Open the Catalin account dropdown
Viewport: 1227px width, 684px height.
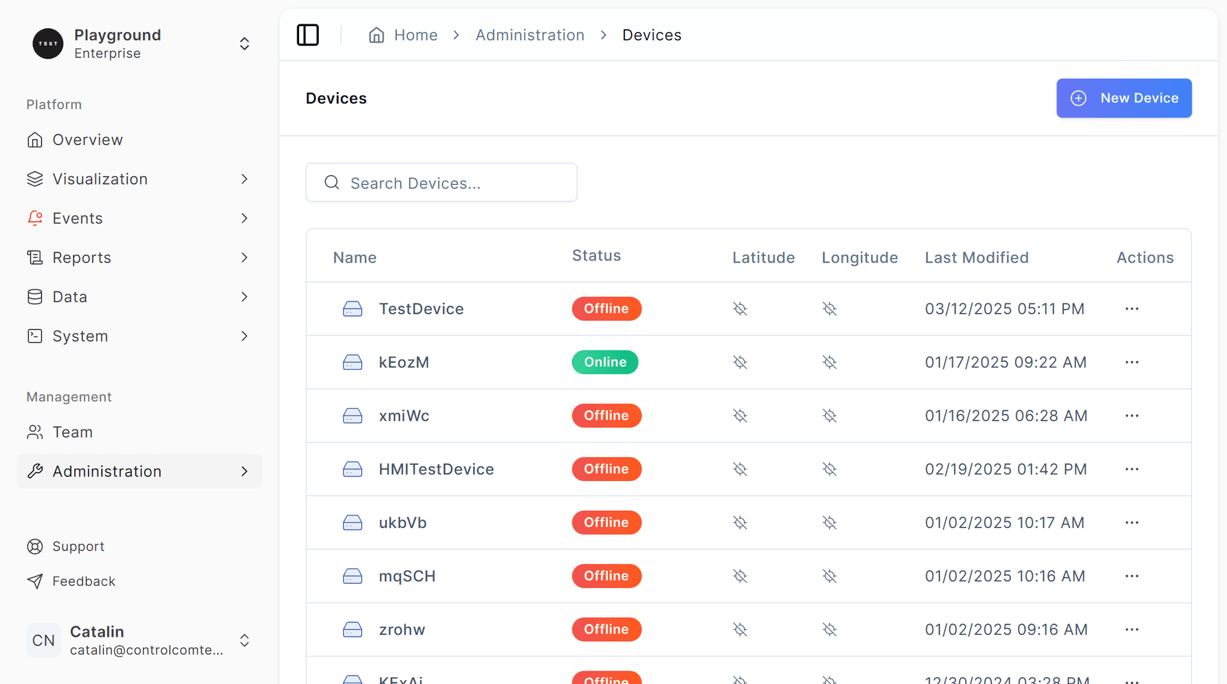point(244,641)
